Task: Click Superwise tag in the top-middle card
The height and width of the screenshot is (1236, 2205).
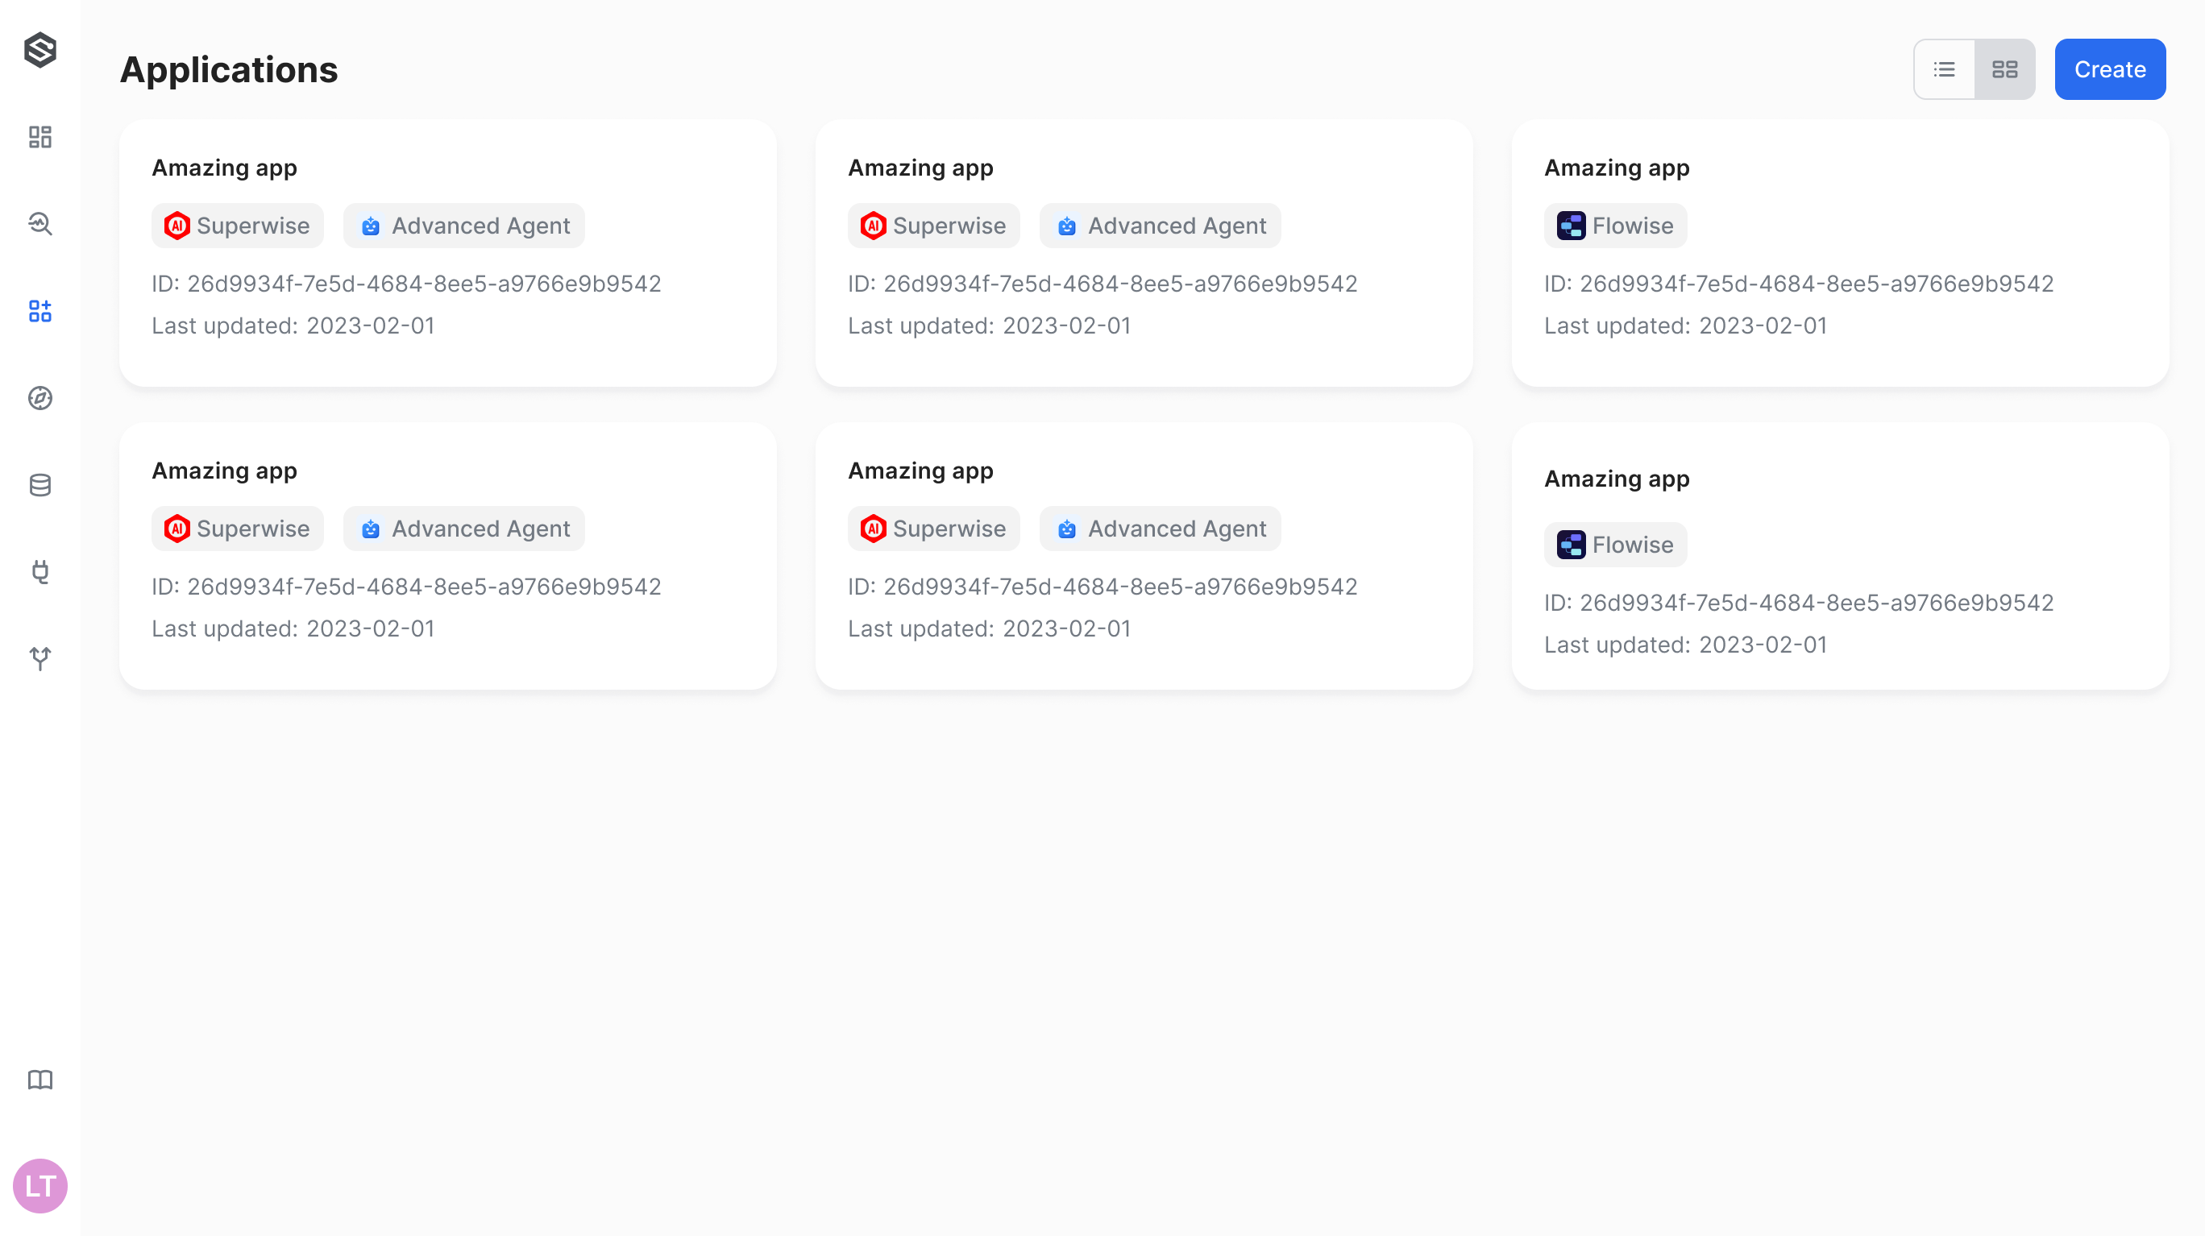Action: 934,226
